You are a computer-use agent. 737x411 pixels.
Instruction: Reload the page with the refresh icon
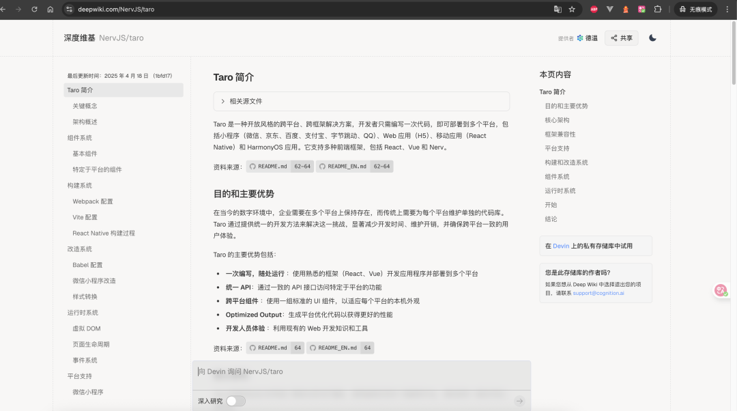click(x=34, y=9)
